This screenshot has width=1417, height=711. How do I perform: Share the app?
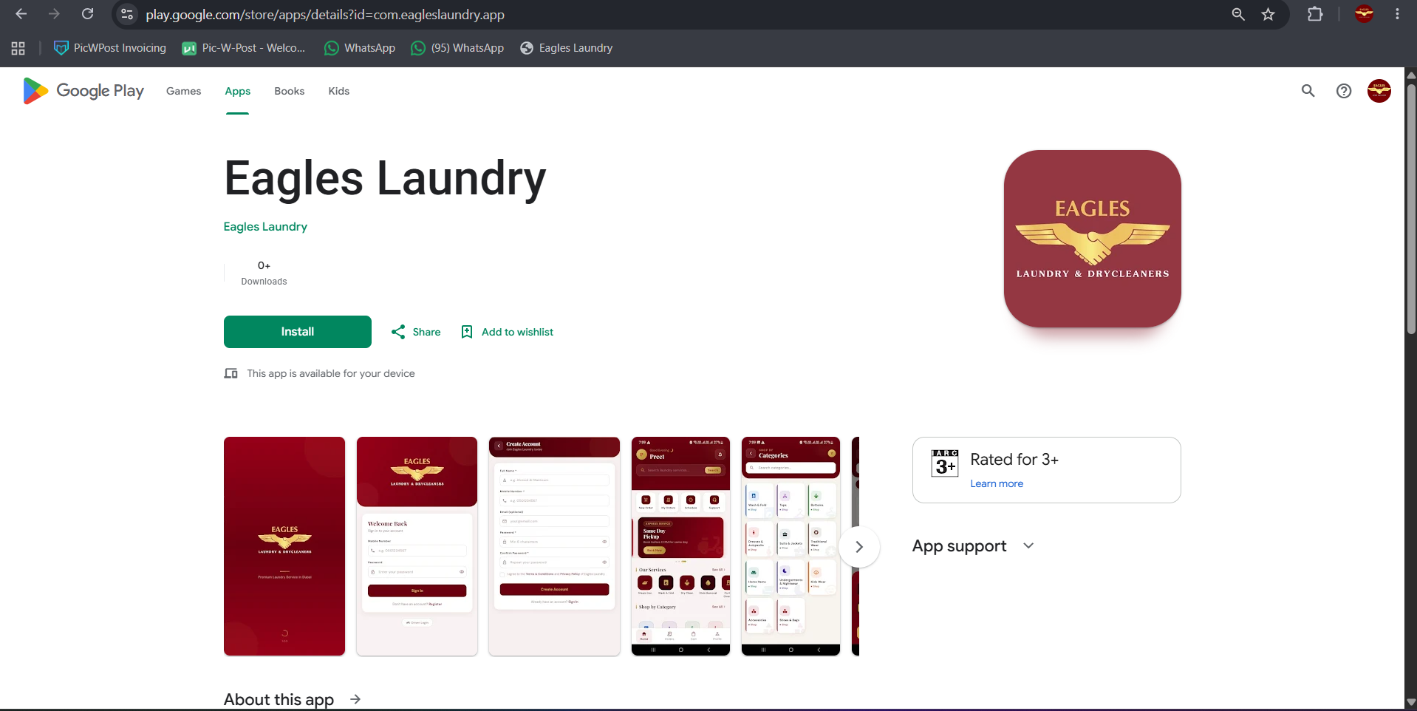[x=416, y=332]
